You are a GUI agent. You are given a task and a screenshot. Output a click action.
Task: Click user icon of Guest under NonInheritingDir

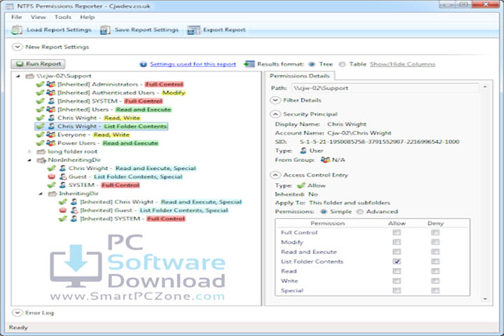pos(63,176)
